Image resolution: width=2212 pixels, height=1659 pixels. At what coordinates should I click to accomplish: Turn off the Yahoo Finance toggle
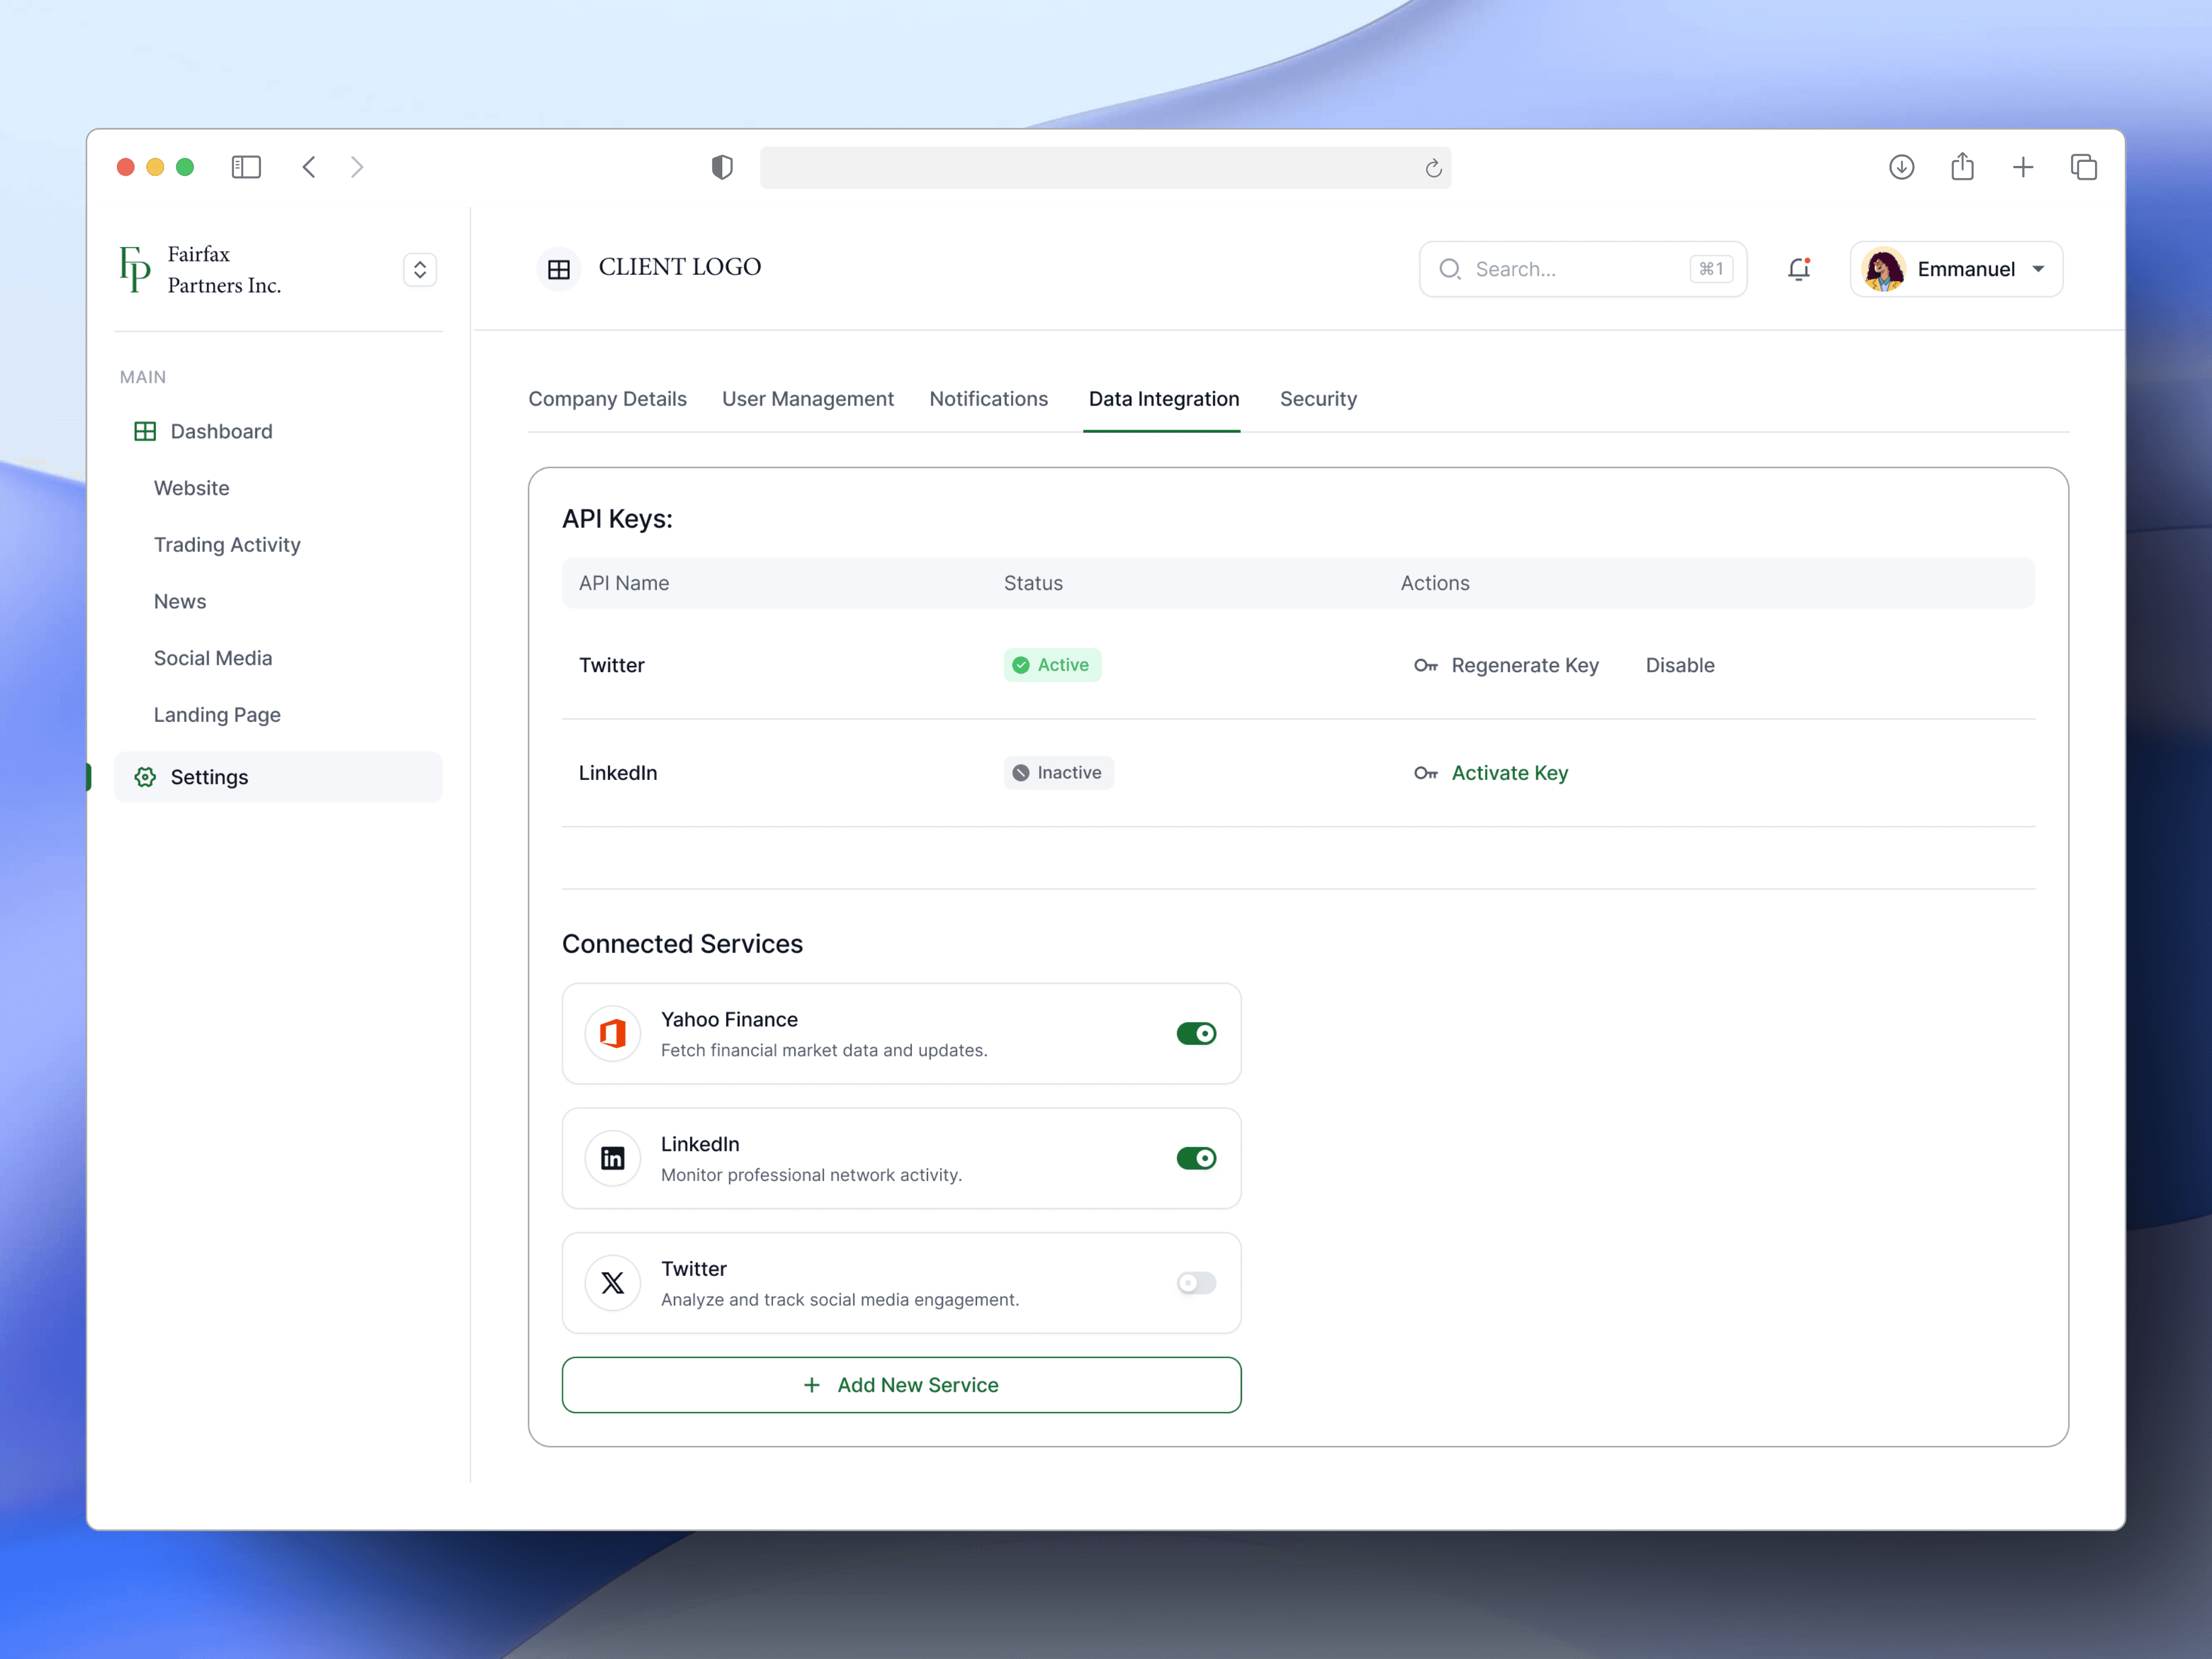pyautogui.click(x=1196, y=1033)
